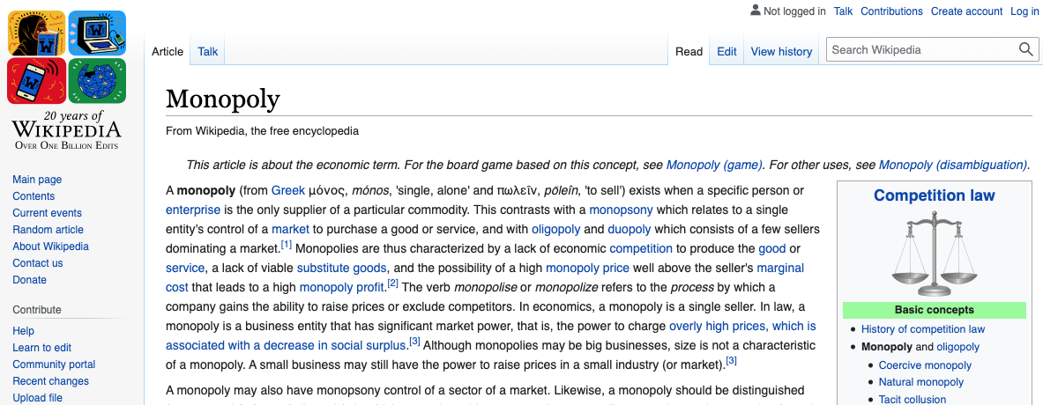
Task: Click the Log in link
Action: (1024, 11)
